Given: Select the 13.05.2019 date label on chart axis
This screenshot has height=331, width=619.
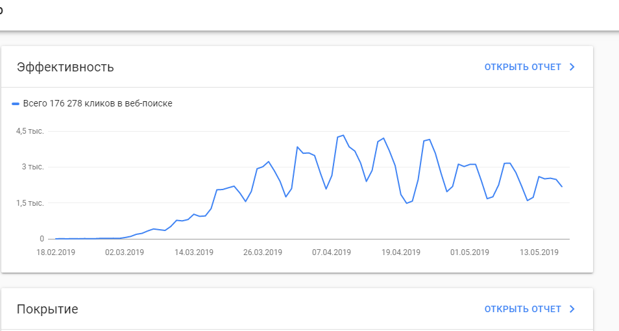Looking at the screenshot, I should (x=539, y=252).
